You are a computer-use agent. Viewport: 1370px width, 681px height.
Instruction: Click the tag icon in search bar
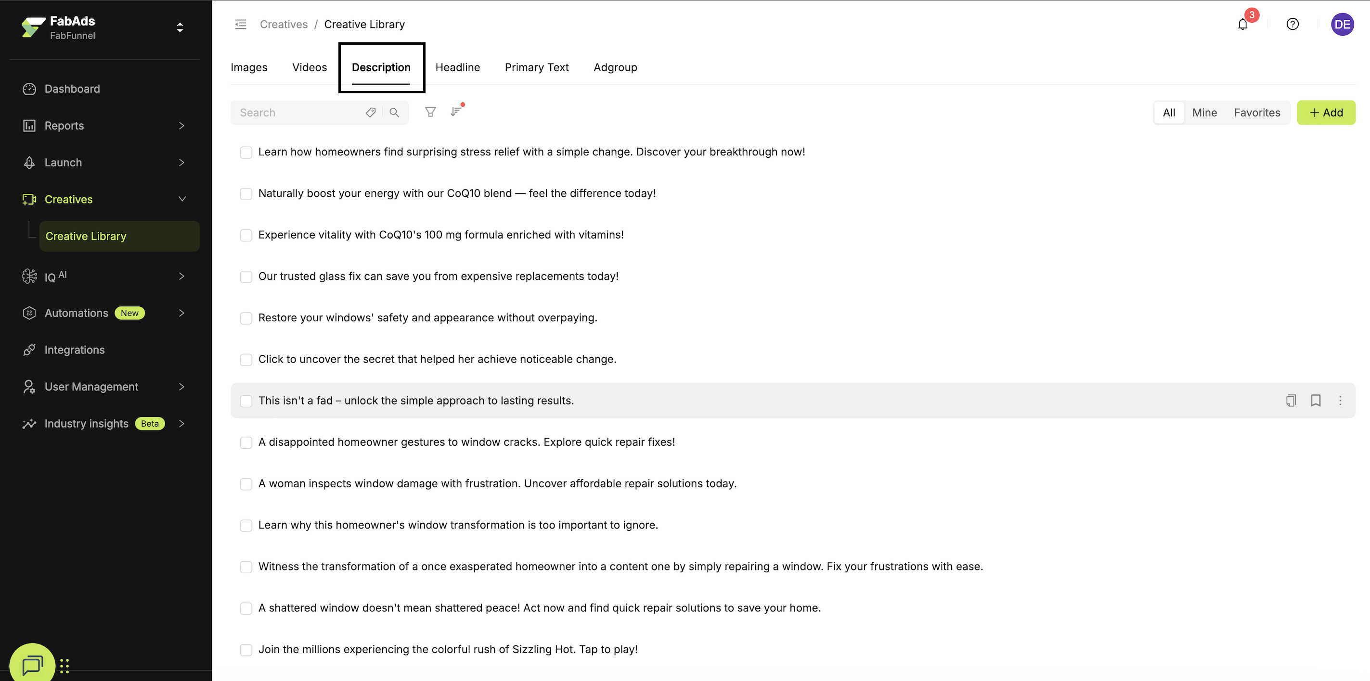pos(371,112)
